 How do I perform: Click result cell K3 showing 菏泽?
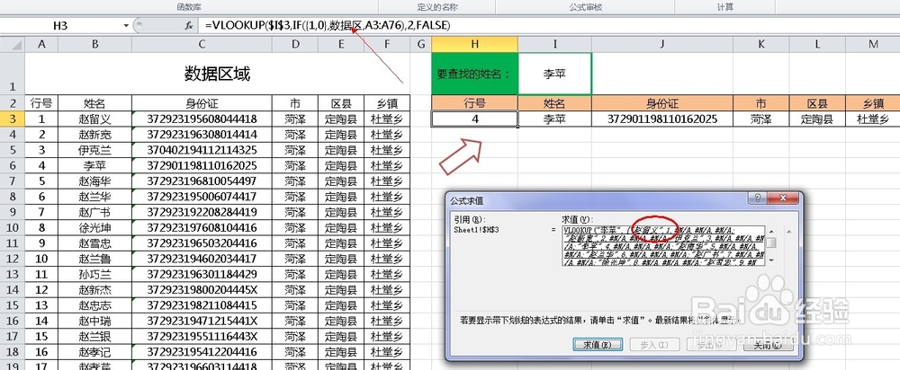761,119
